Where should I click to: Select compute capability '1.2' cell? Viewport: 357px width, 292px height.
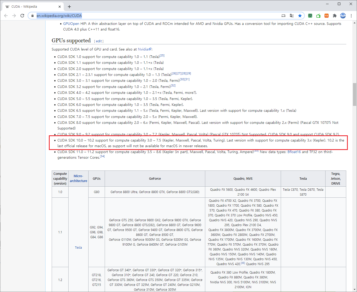(60, 280)
